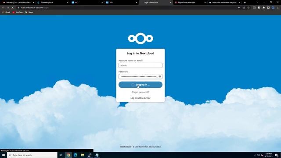This screenshot has width=281, height=158.
Task: Click the Account name or email field
Action: point(140,65)
